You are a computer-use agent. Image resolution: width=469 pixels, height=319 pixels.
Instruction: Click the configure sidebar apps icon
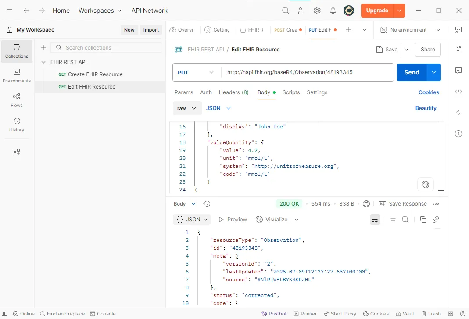[x=17, y=152]
